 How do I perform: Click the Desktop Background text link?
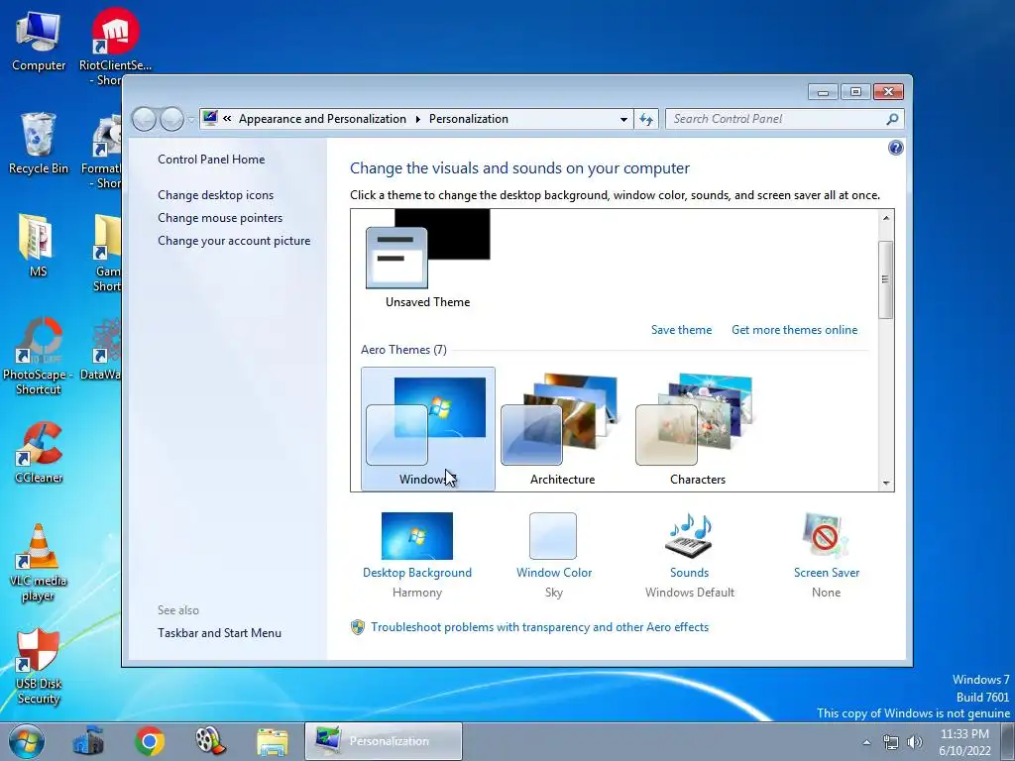coord(417,573)
